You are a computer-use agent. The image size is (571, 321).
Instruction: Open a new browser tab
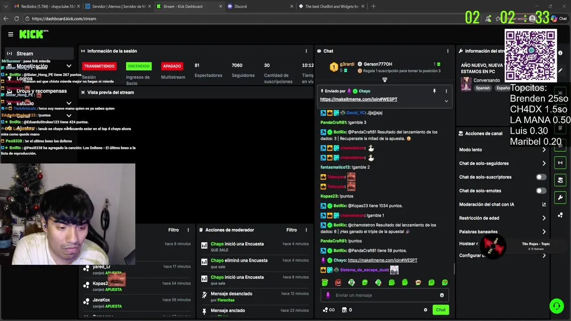373,6
